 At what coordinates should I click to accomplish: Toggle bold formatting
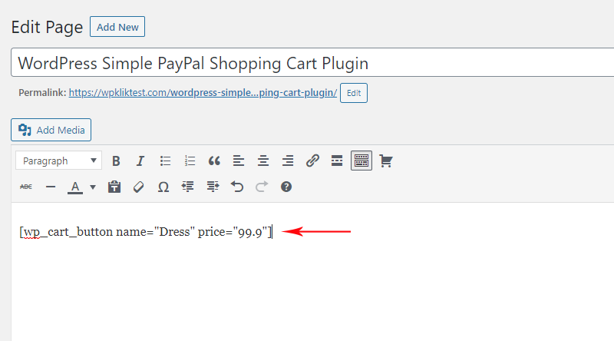pyautogui.click(x=116, y=161)
